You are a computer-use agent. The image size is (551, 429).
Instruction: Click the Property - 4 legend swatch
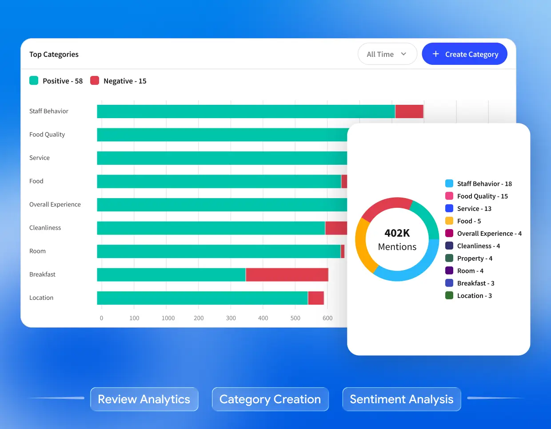pyautogui.click(x=449, y=258)
